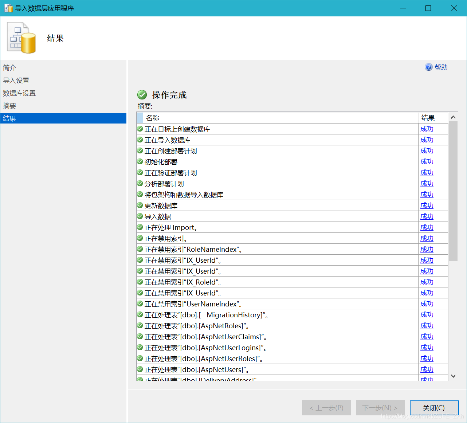Click status icon for AspNetUserLogins row

pyautogui.click(x=140, y=347)
